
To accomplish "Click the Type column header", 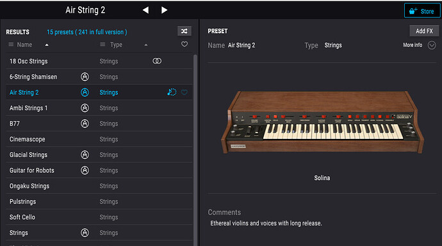I will point(116,44).
